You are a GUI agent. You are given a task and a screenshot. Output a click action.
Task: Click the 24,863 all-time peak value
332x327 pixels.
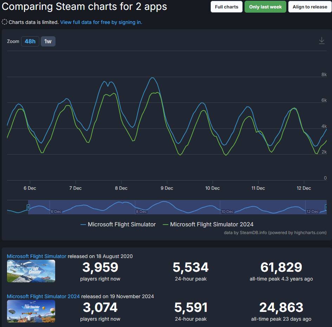click(x=281, y=307)
